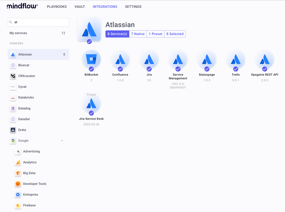Open the Service Management service icon
This screenshot has height=212, width=285.
[178, 59]
